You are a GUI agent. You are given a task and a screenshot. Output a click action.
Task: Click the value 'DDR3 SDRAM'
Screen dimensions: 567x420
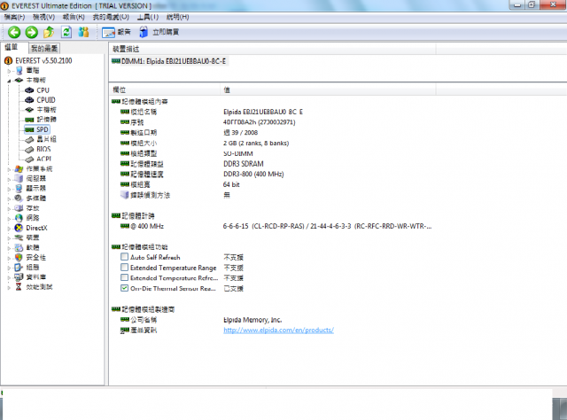pos(244,164)
